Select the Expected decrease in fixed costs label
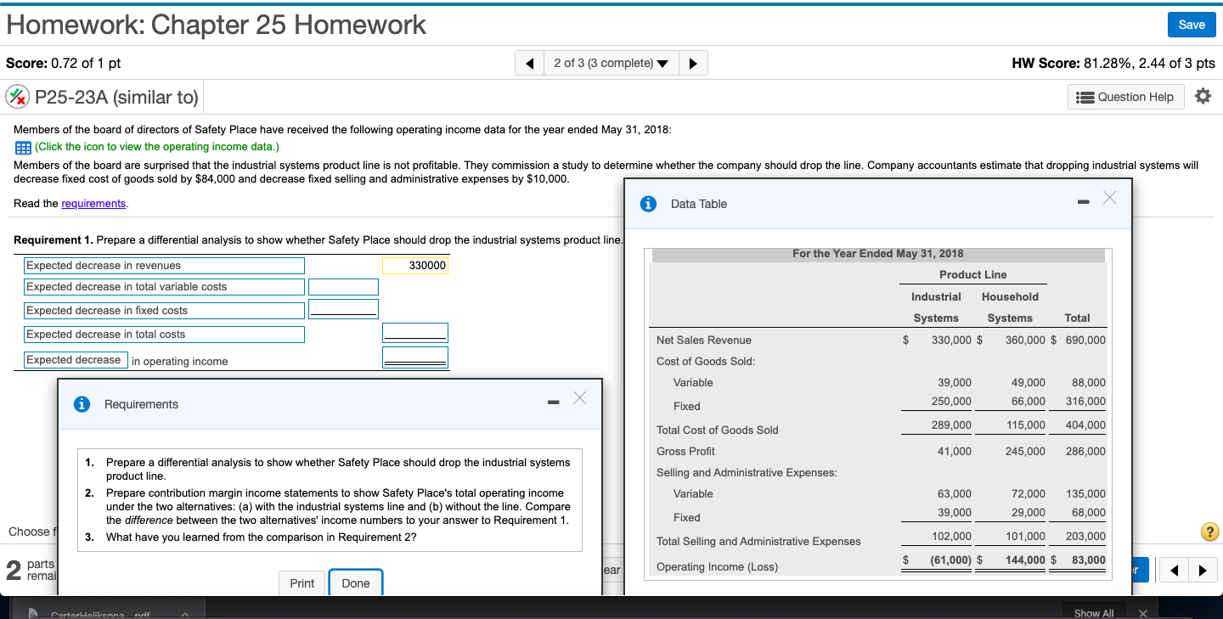 (164, 311)
